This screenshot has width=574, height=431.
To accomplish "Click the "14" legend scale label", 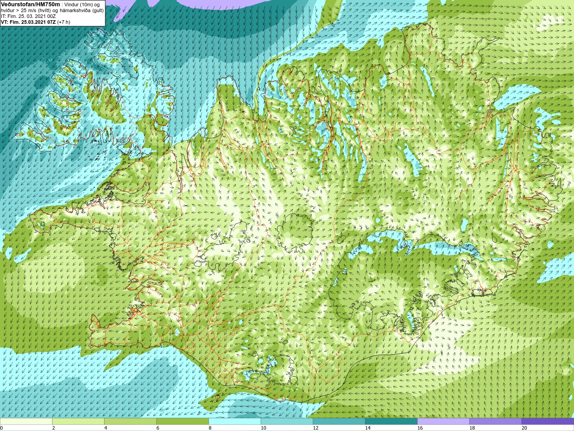I will pos(368,428).
